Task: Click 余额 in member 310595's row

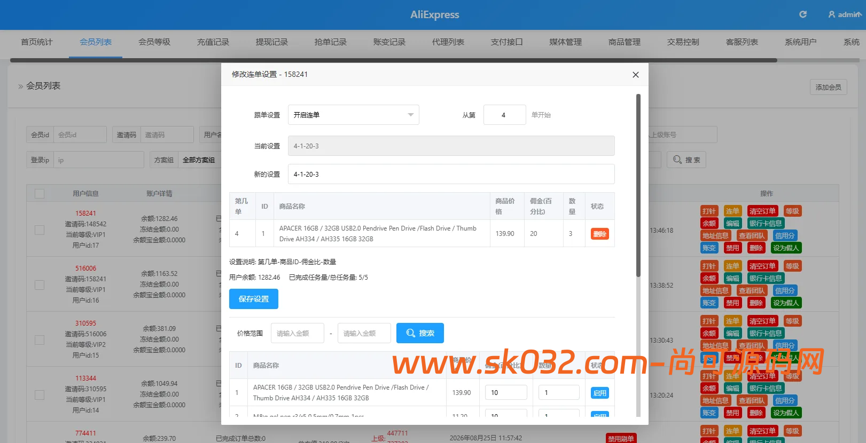Action: point(709,333)
